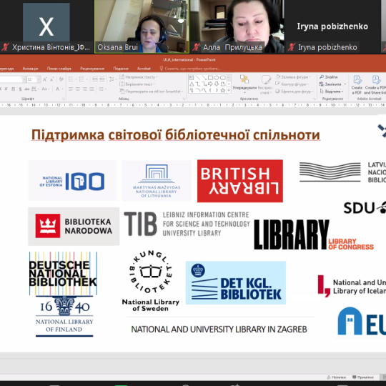Image resolution: width=386 pixels, height=386 pixels.
Task: Toggle italic (K) text formatting
Action: [6, 89]
